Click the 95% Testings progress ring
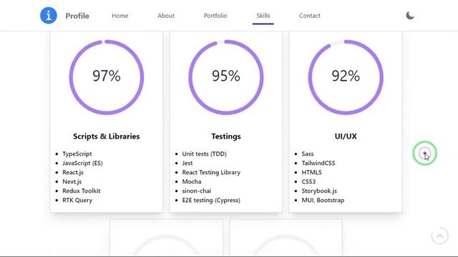This screenshot has height=257, width=458. [x=226, y=77]
